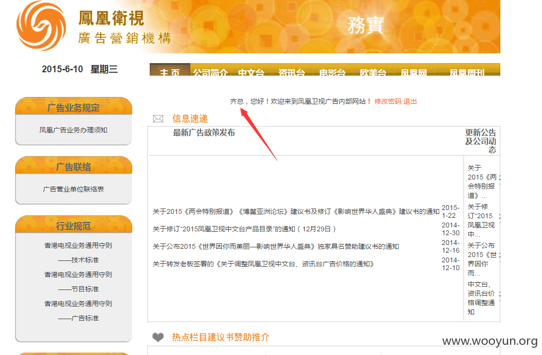The width and height of the screenshot is (542, 355).
Task: Click the 更新公告及公司动态 column heading
Action: click(480, 141)
